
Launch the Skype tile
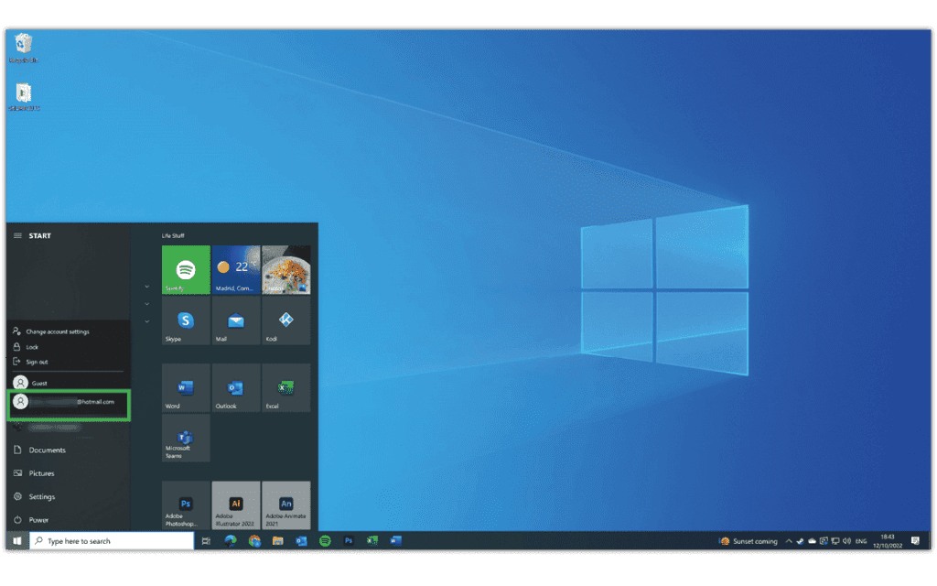185,322
